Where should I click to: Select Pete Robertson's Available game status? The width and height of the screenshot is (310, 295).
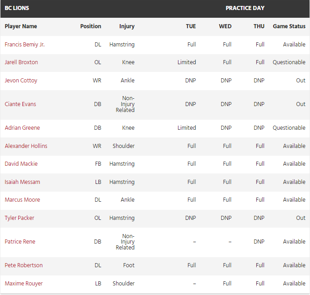coord(294,265)
